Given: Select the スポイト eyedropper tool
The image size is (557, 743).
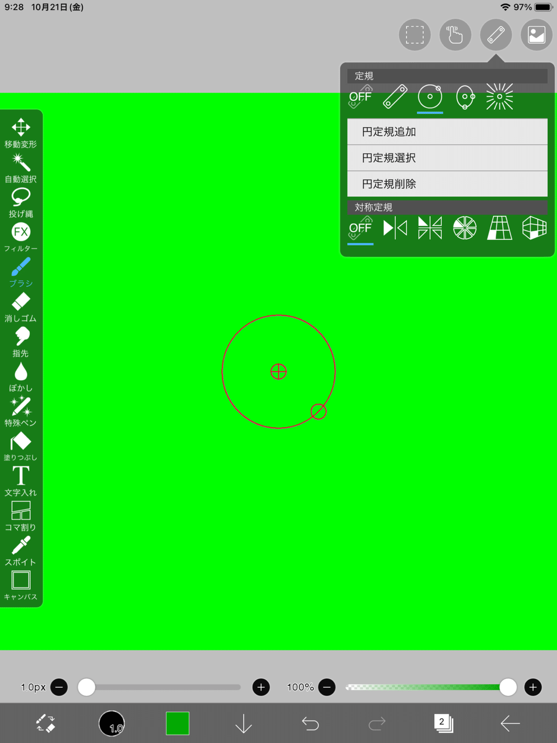Looking at the screenshot, I should pos(21,551).
